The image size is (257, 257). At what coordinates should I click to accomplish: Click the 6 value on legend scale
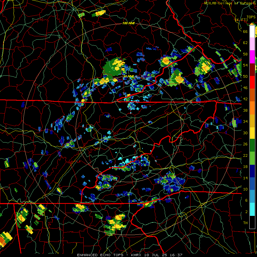pos(246,200)
